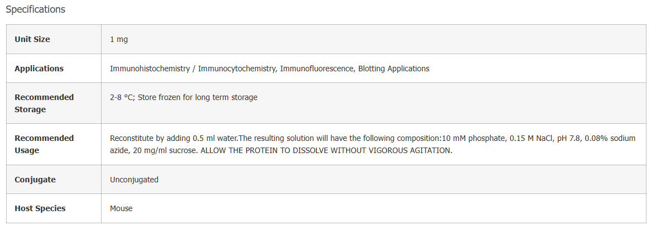The width and height of the screenshot is (652, 231).
Task: Click the Mouse host species value
Action: click(121, 208)
